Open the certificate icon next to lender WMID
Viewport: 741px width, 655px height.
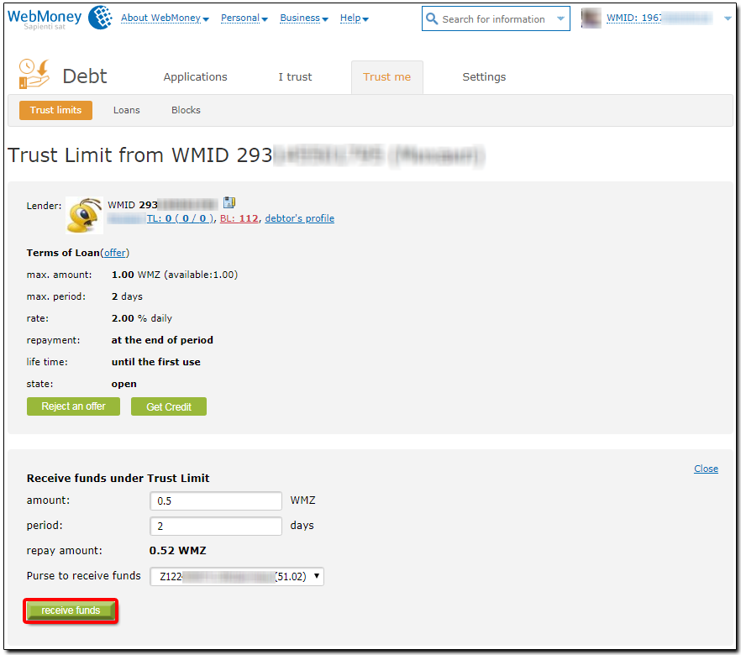point(229,202)
